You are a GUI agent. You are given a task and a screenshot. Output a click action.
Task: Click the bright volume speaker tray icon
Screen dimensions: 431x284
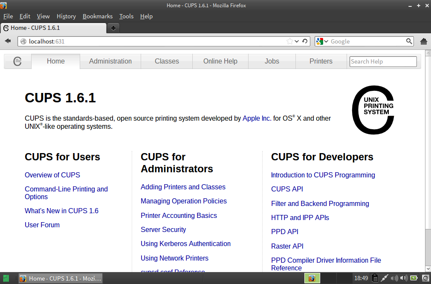(404, 278)
